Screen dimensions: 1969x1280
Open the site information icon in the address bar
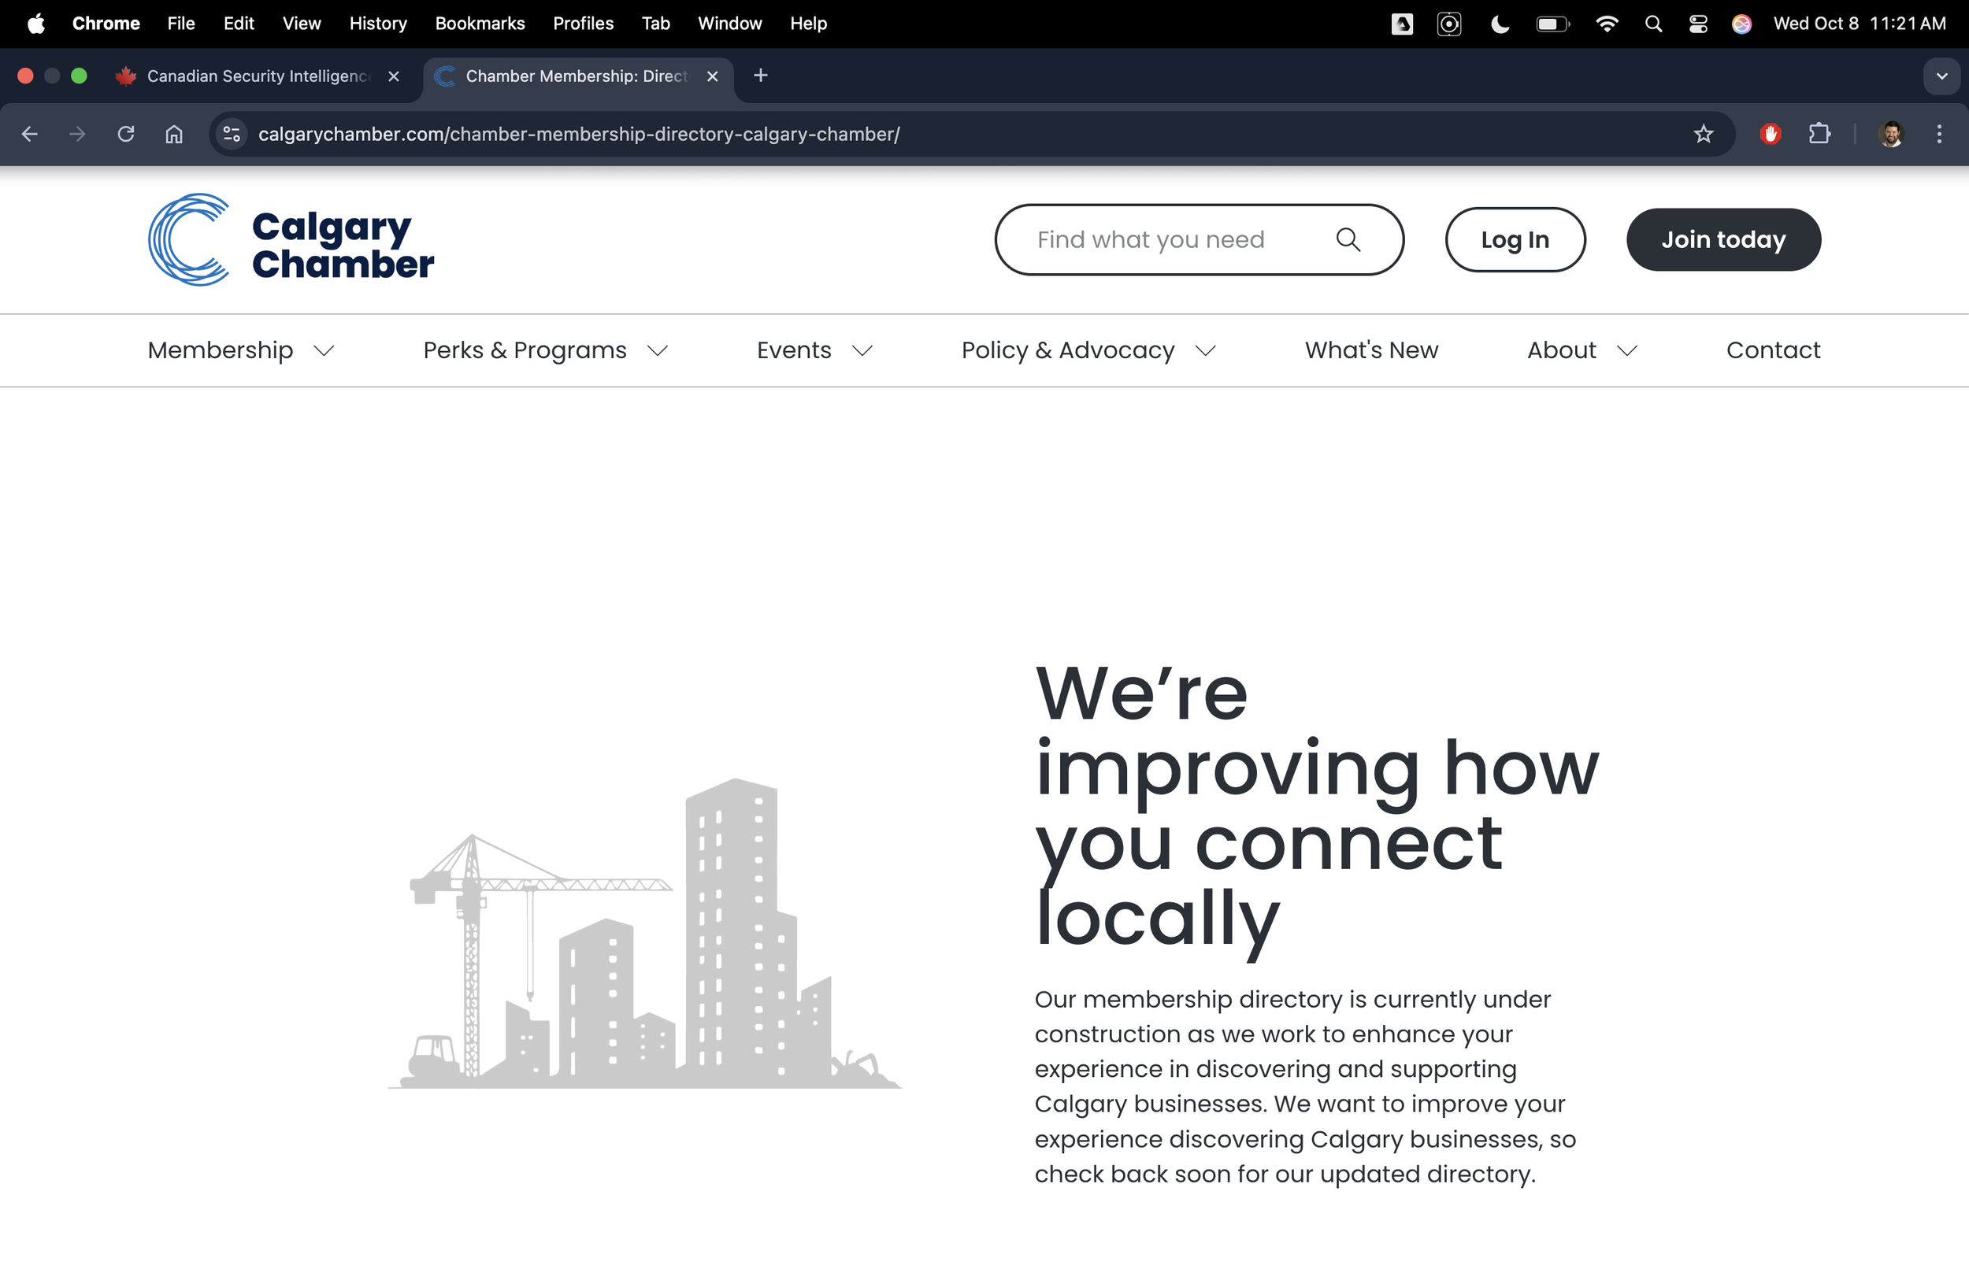(232, 134)
